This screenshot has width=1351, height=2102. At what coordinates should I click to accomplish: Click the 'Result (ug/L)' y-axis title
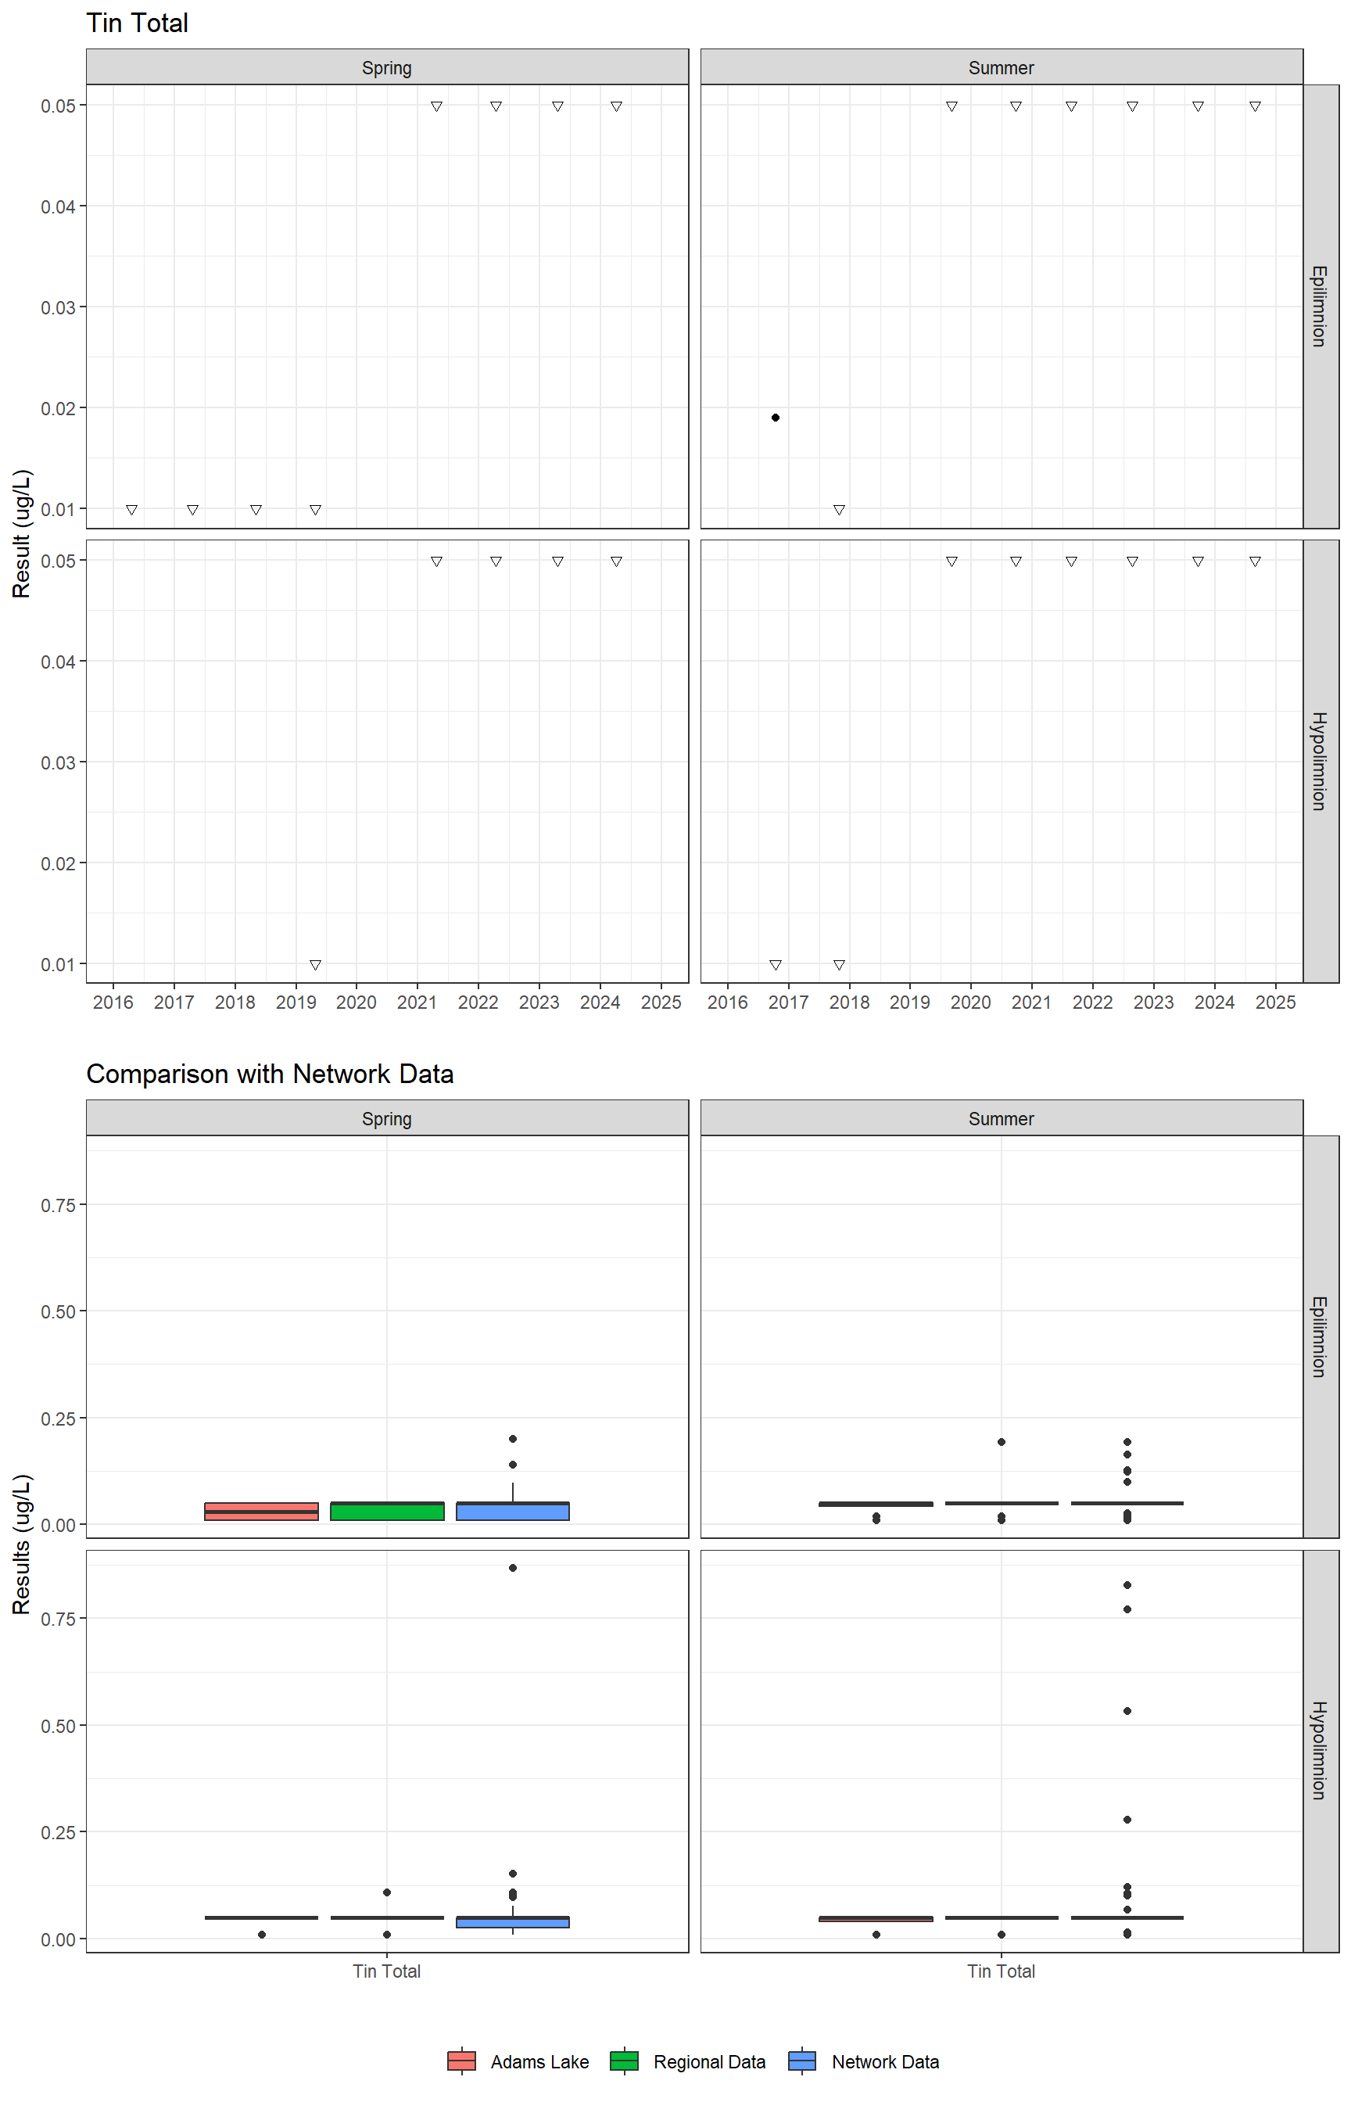point(21,533)
